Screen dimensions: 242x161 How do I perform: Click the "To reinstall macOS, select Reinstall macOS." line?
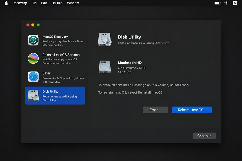tap(131, 92)
